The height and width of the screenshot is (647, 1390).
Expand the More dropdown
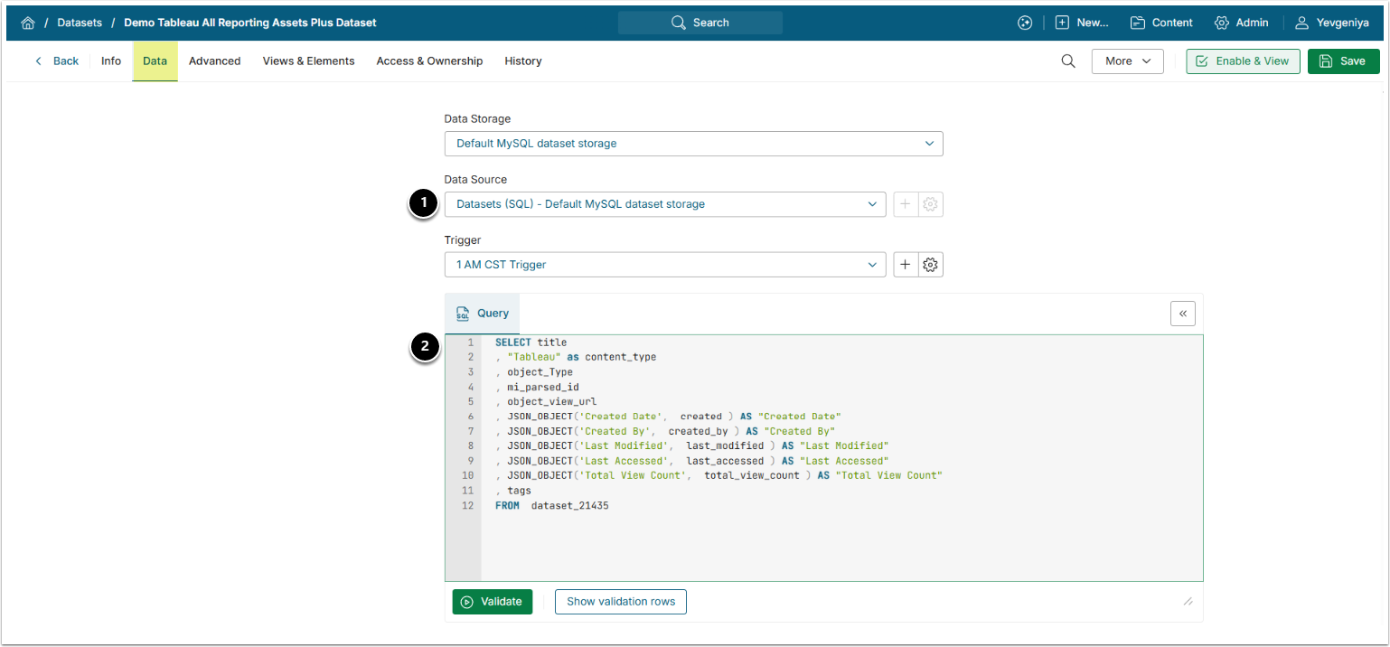(1127, 61)
